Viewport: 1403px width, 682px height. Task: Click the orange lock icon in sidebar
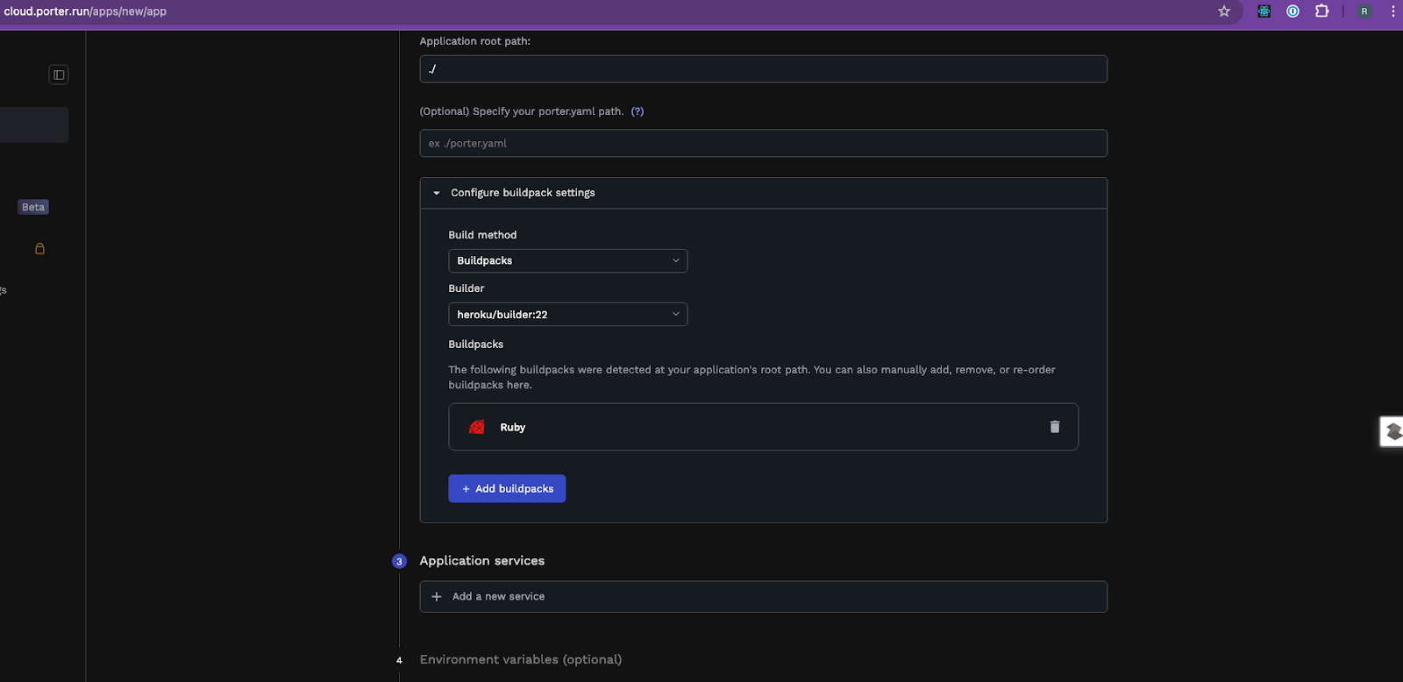[39, 249]
